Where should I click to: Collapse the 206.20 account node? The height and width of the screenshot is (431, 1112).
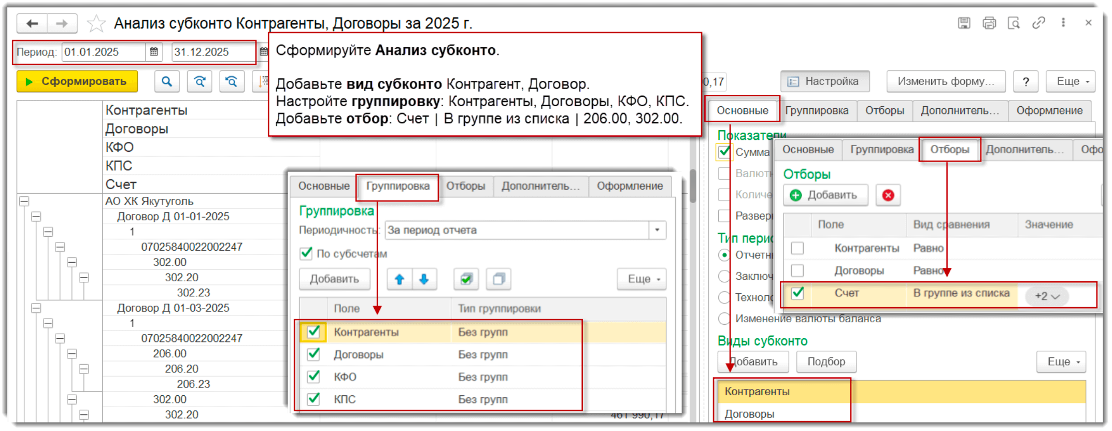click(x=84, y=369)
